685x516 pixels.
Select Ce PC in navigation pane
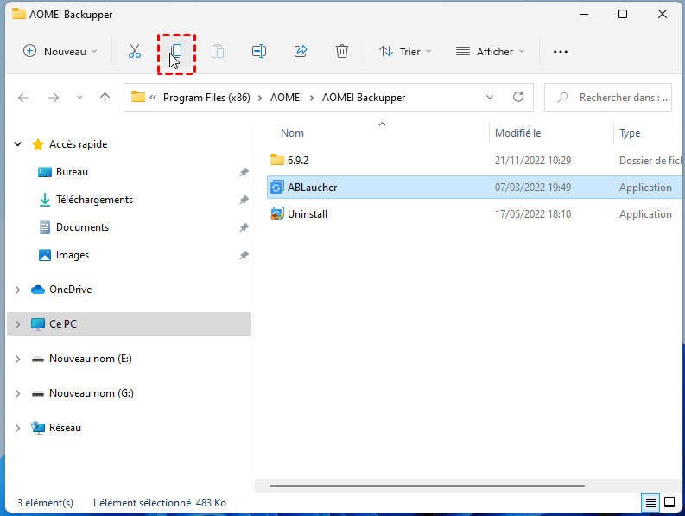pyautogui.click(x=130, y=324)
